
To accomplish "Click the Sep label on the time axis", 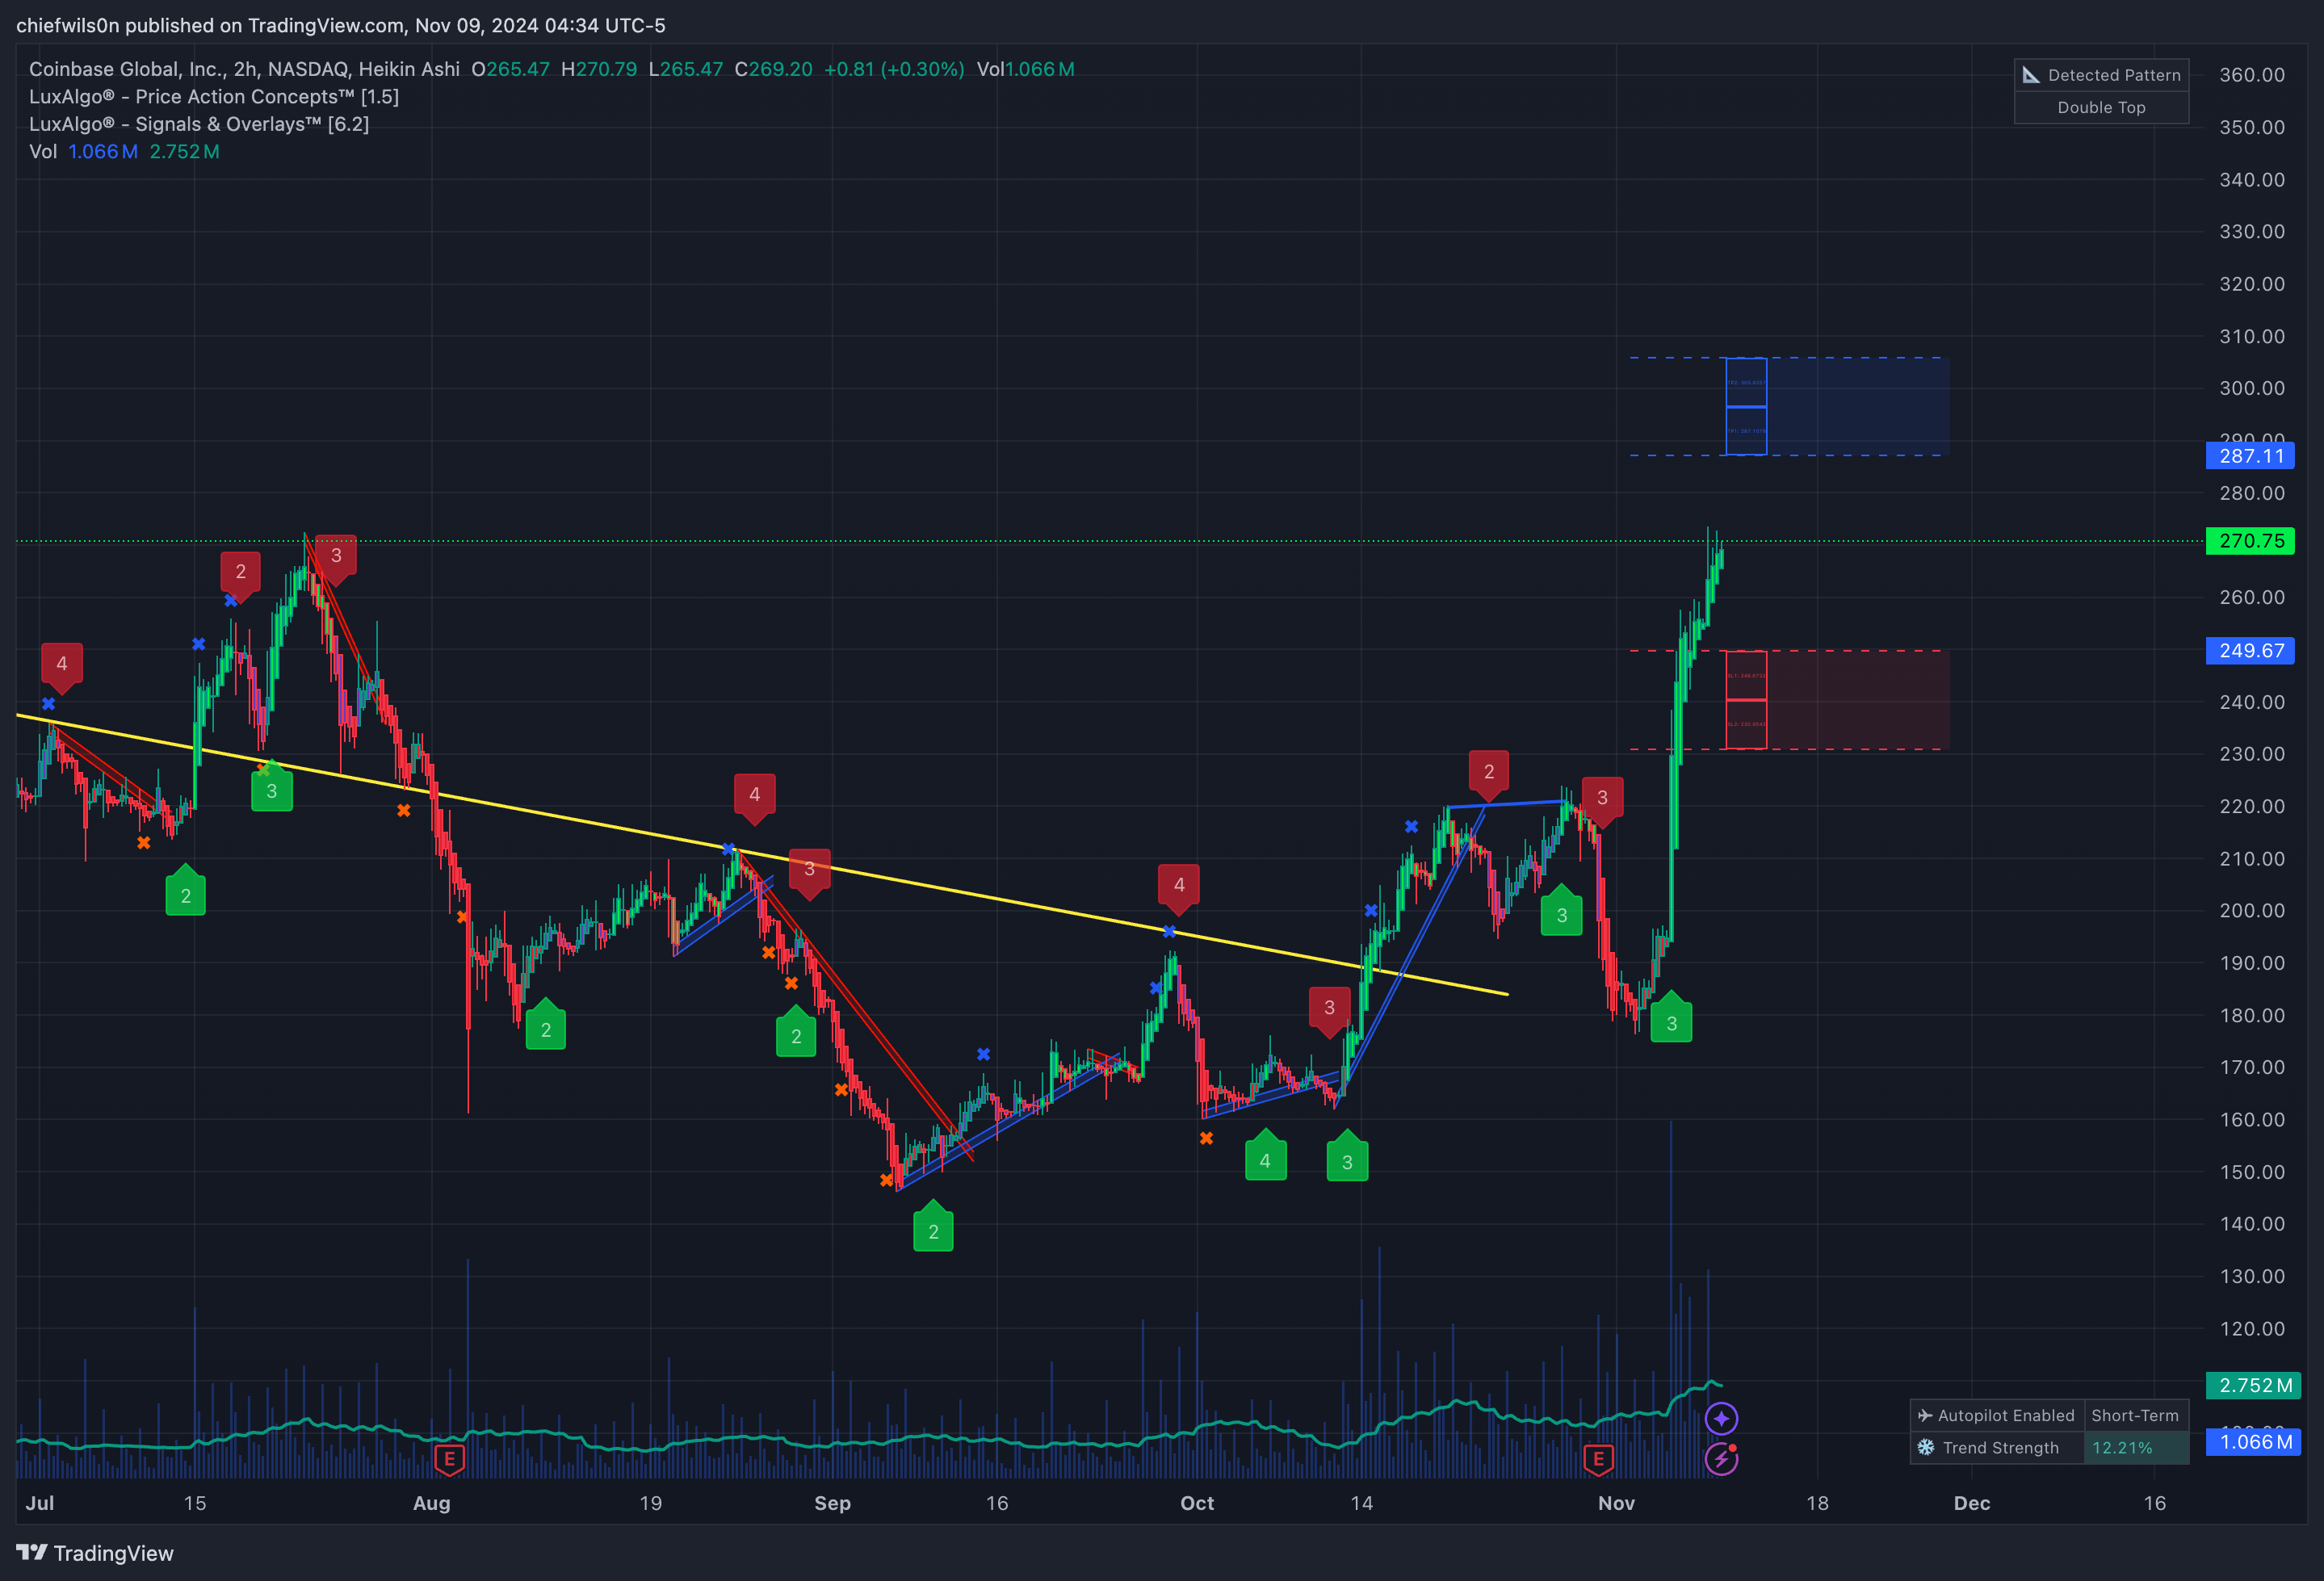I will point(833,1503).
